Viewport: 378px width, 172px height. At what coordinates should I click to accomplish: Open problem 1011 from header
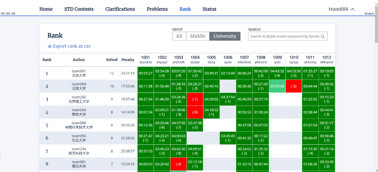pos(310,59)
